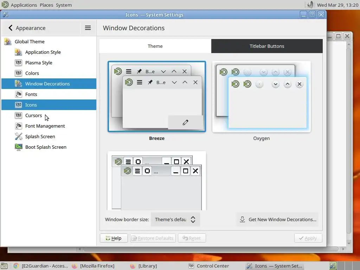The image size is (360, 270).
Task: Select Icons sidebar entry
Action: [x=49, y=105]
